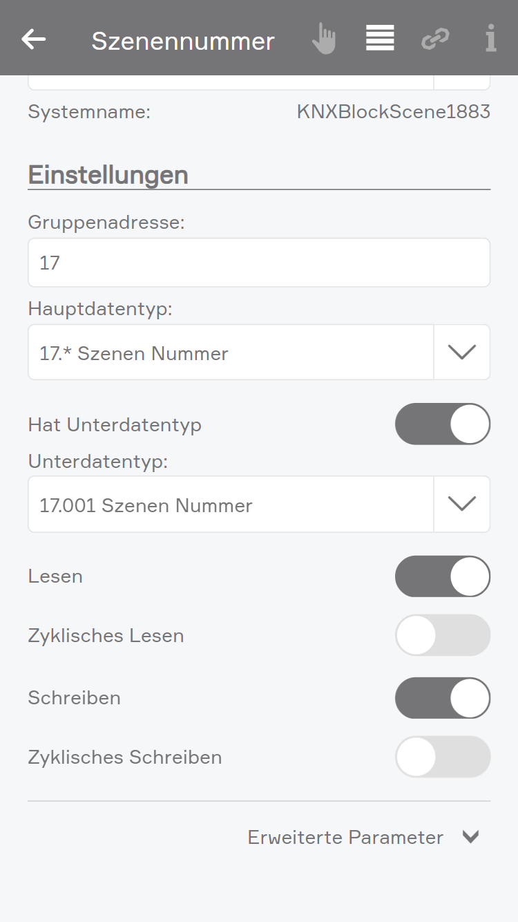Click the Gruppenadresse input field

point(259,263)
